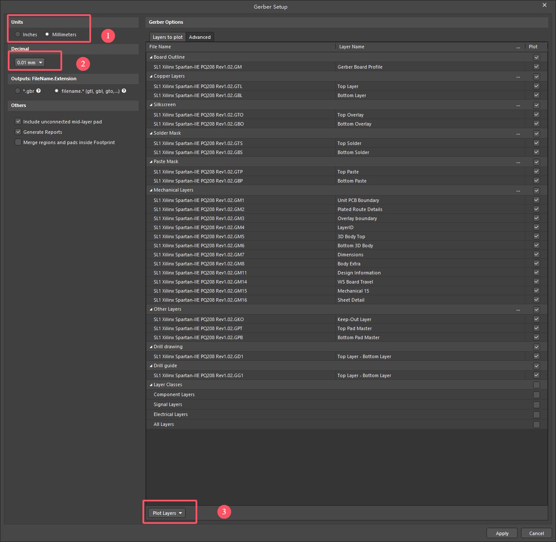
Task: Enable Merge regions and pads inside Footprint
Action: point(18,142)
